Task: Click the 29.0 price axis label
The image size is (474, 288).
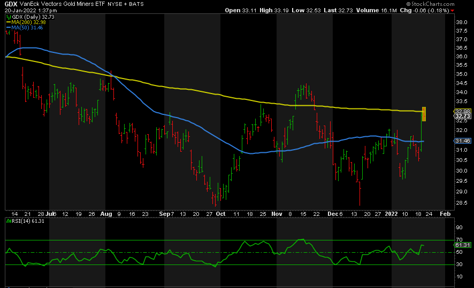Action: [462, 192]
